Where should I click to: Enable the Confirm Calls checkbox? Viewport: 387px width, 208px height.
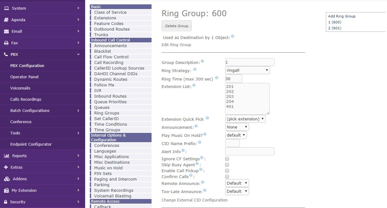coord(227,177)
